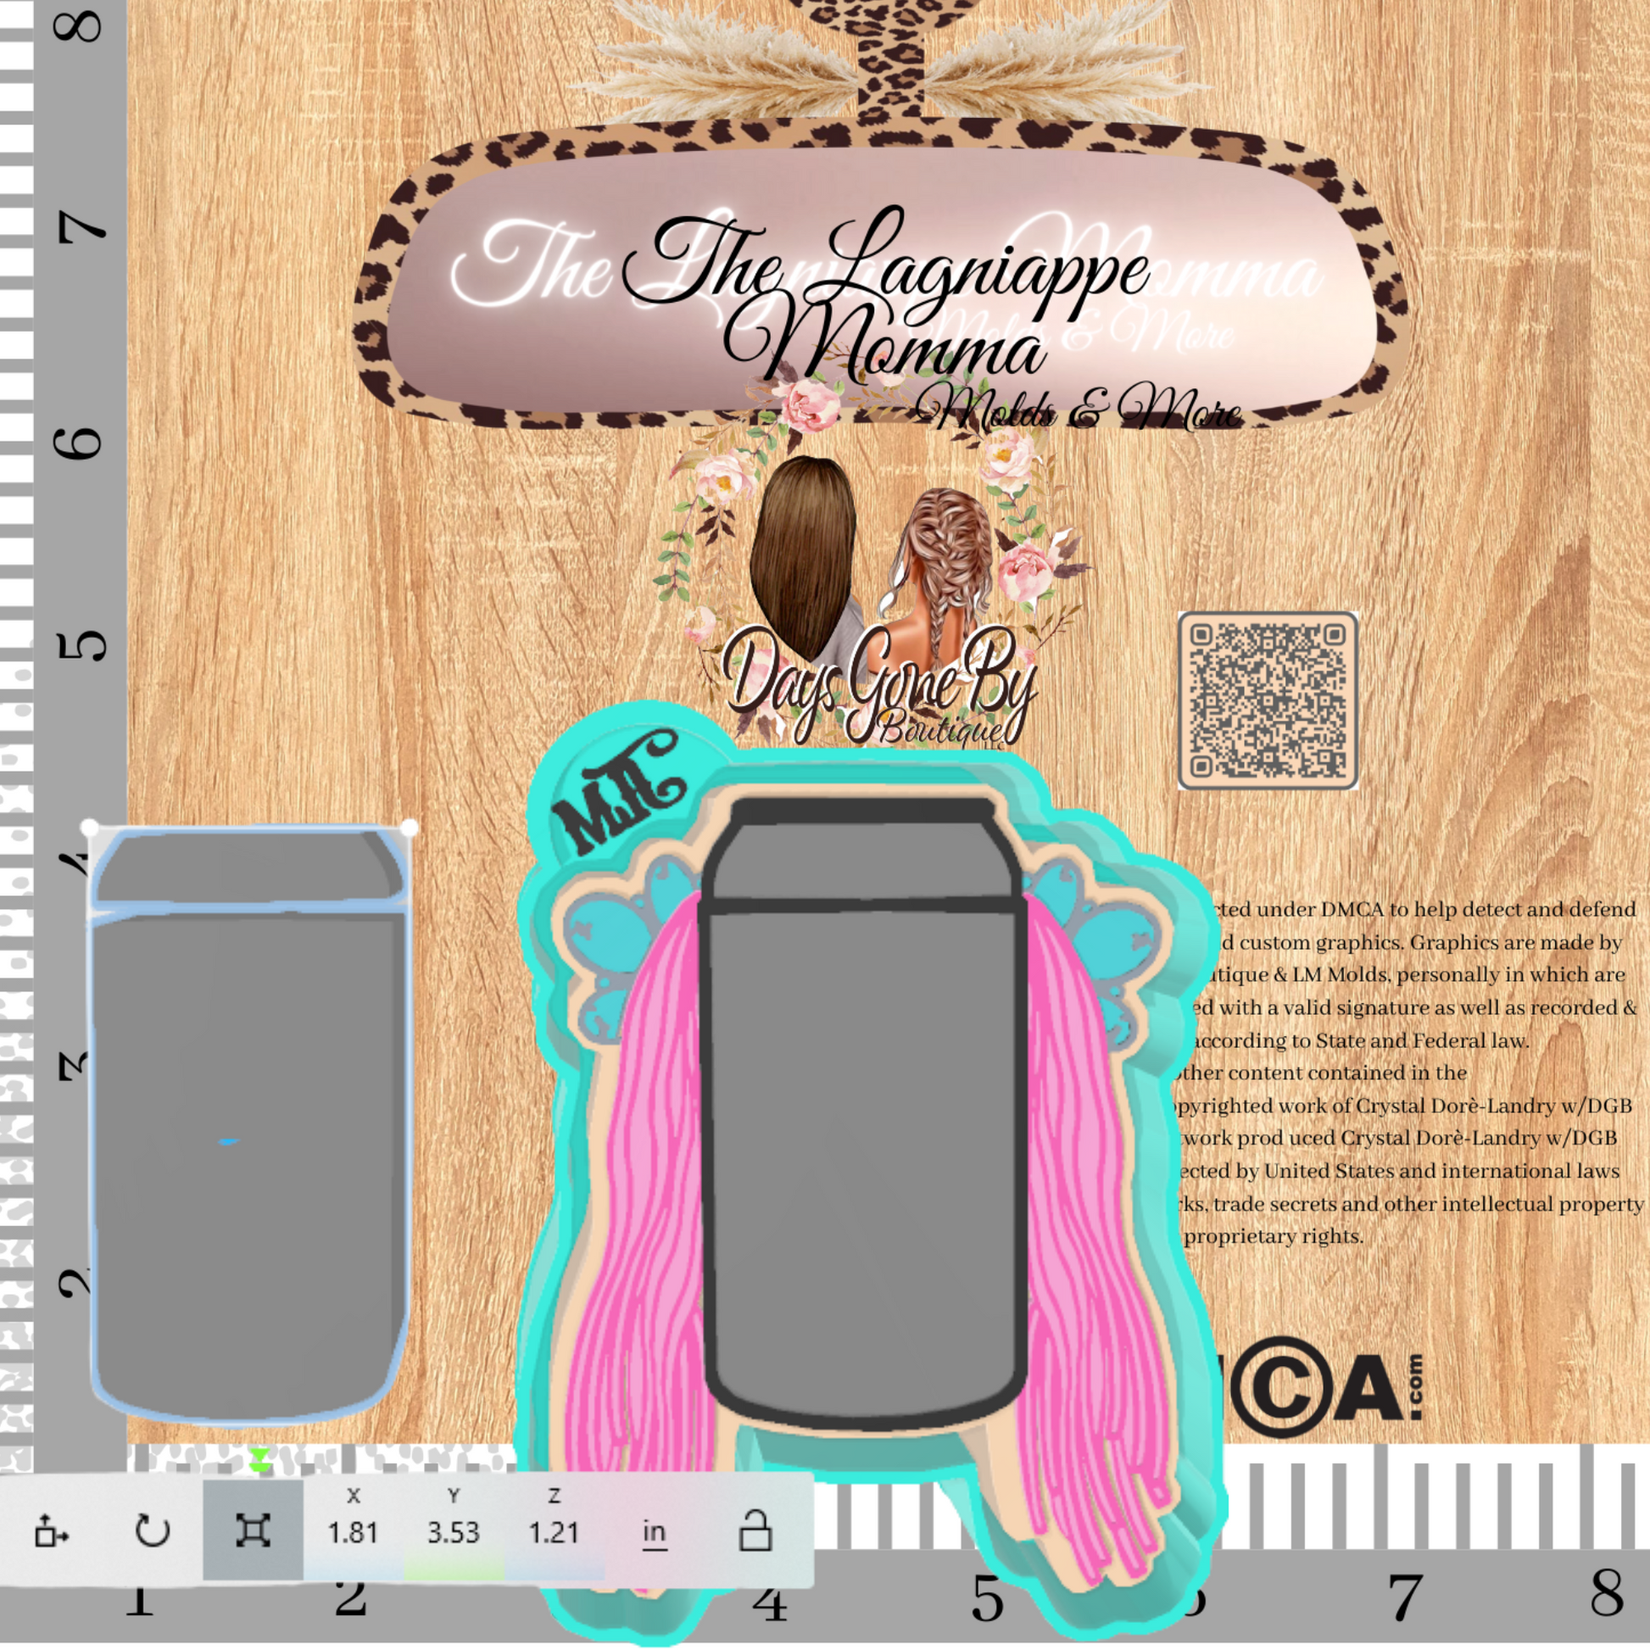The image size is (1650, 1650).
Task: Edit the X dimension value 1.81
Action: pyautogui.click(x=353, y=1533)
